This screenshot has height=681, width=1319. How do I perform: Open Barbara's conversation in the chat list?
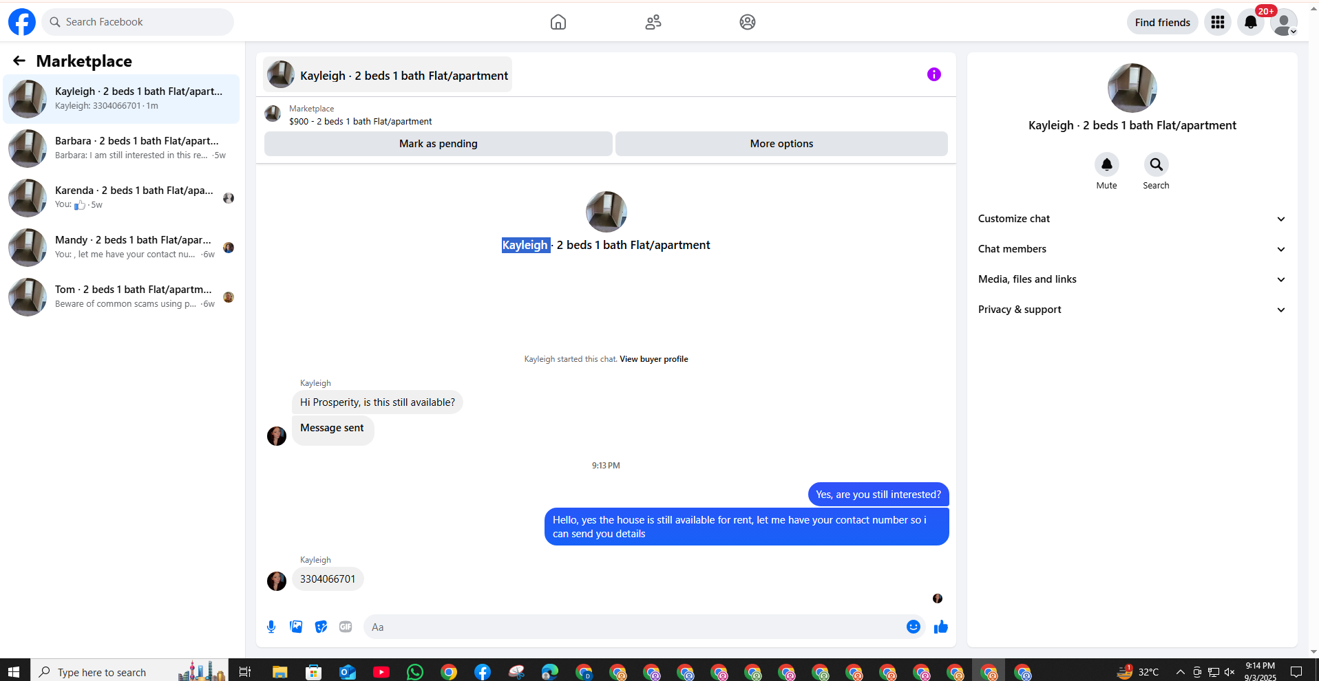[121, 149]
